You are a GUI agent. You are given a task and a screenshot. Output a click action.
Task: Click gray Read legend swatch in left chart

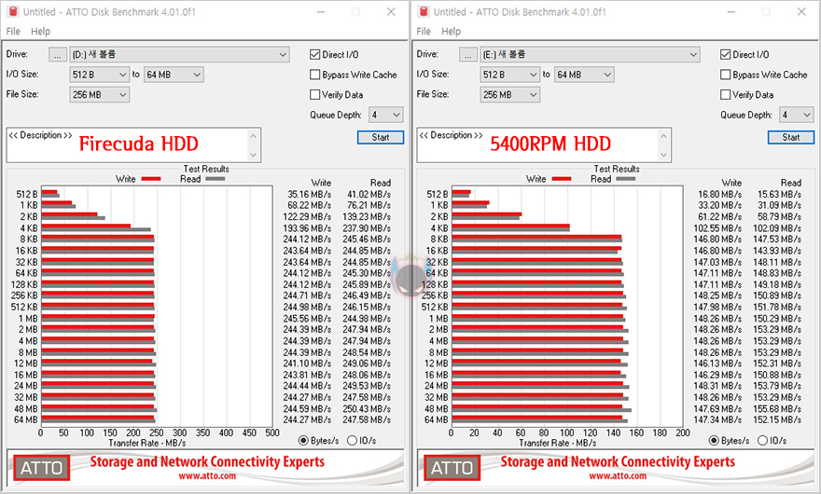click(216, 179)
